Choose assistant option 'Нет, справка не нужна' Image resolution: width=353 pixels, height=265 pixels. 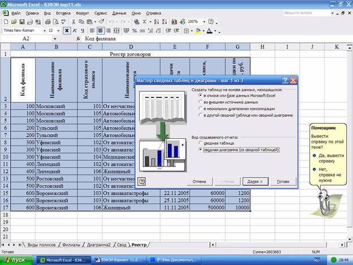point(329,174)
